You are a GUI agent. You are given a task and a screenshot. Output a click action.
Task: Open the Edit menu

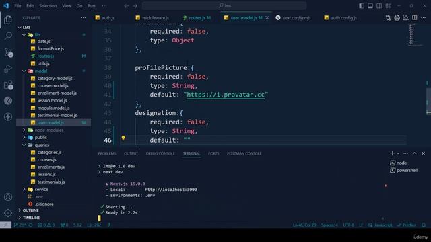30,6
